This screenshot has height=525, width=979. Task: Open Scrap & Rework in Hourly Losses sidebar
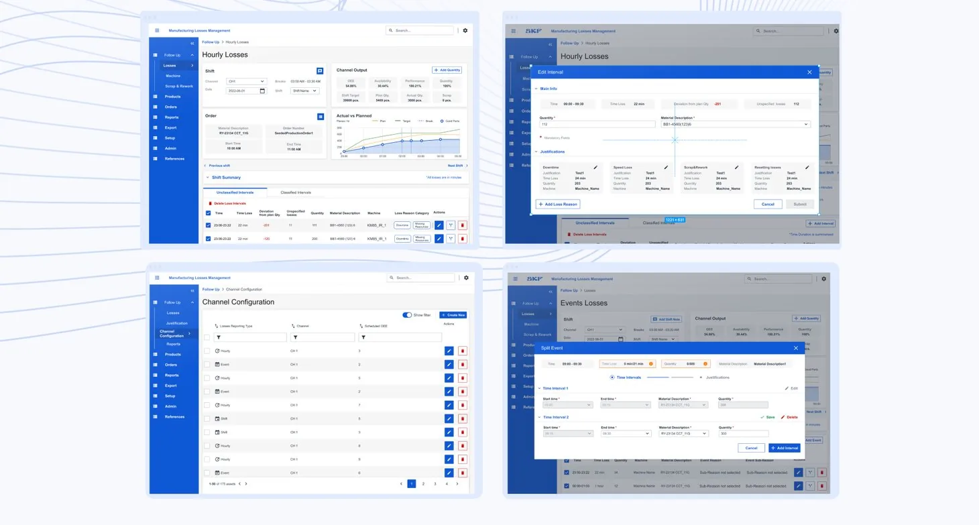(x=180, y=86)
